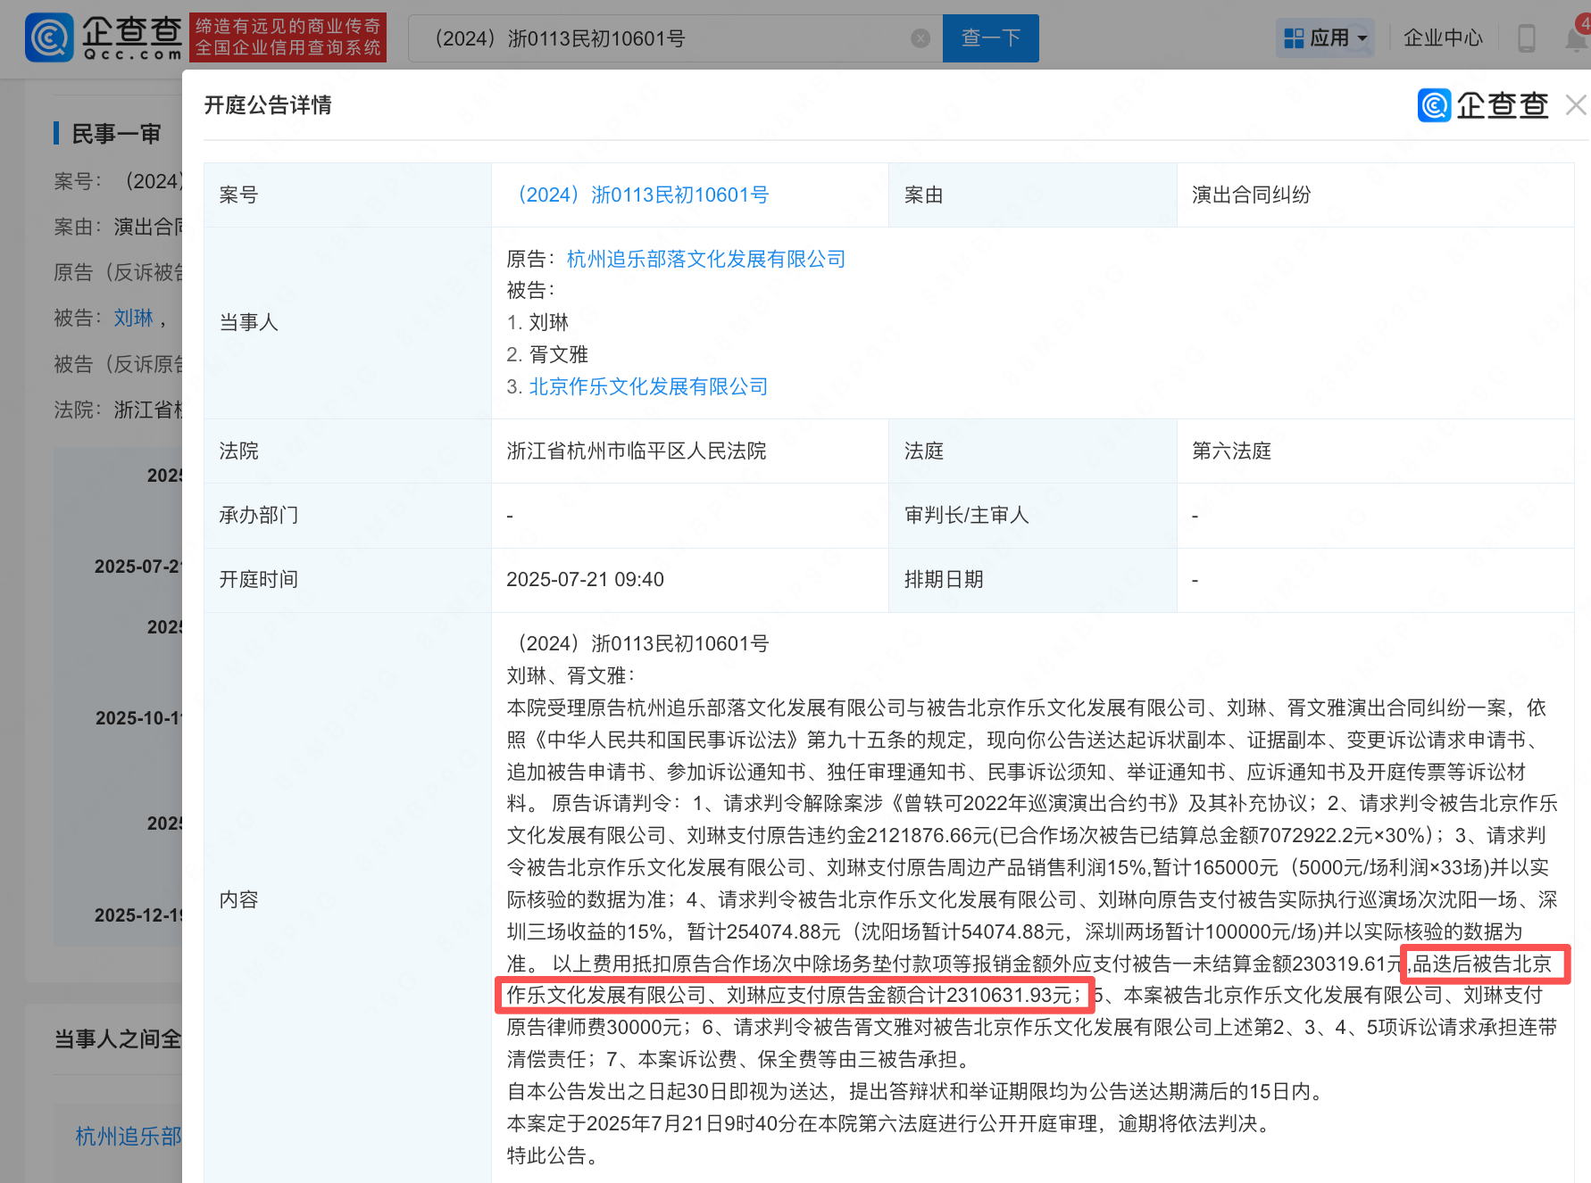Select the 2025-10-1 timeline entry
Screen dimensions: 1591x1183
(138, 718)
